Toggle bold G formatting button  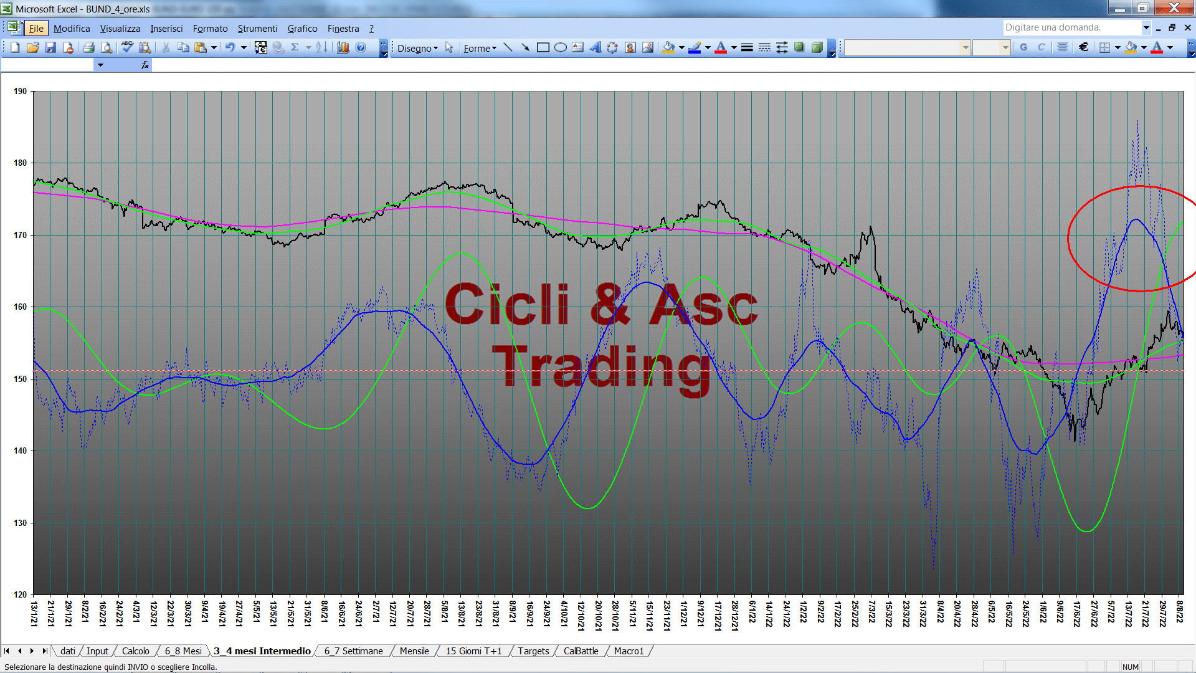(x=1023, y=47)
